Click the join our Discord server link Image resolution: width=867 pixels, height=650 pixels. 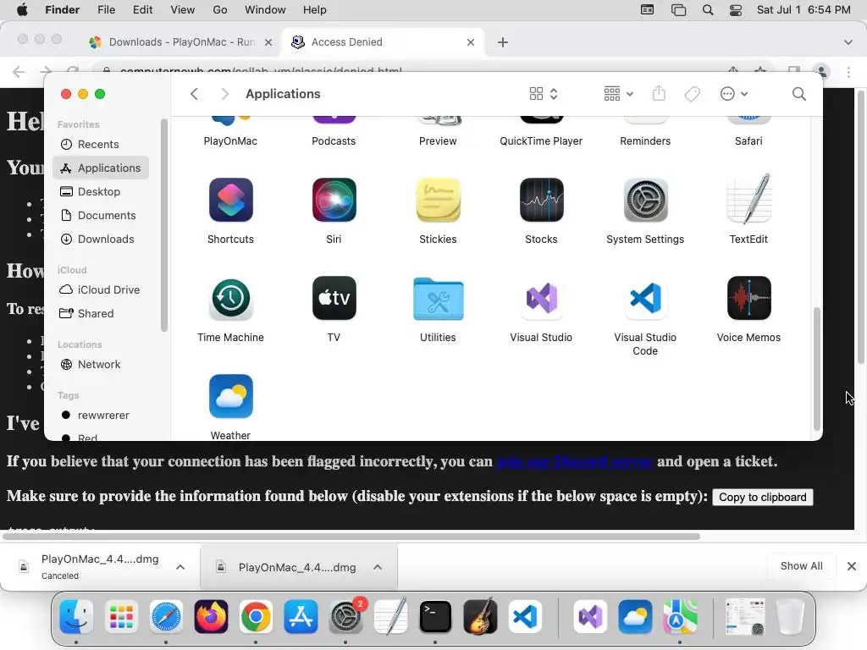click(575, 461)
